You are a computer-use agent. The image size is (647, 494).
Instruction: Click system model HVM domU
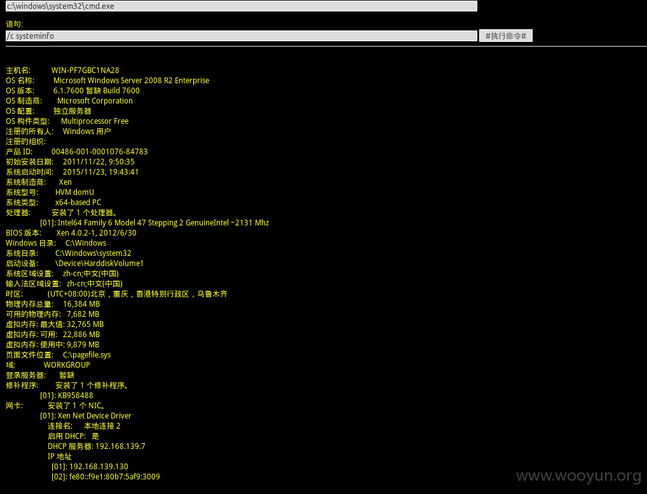[75, 192]
